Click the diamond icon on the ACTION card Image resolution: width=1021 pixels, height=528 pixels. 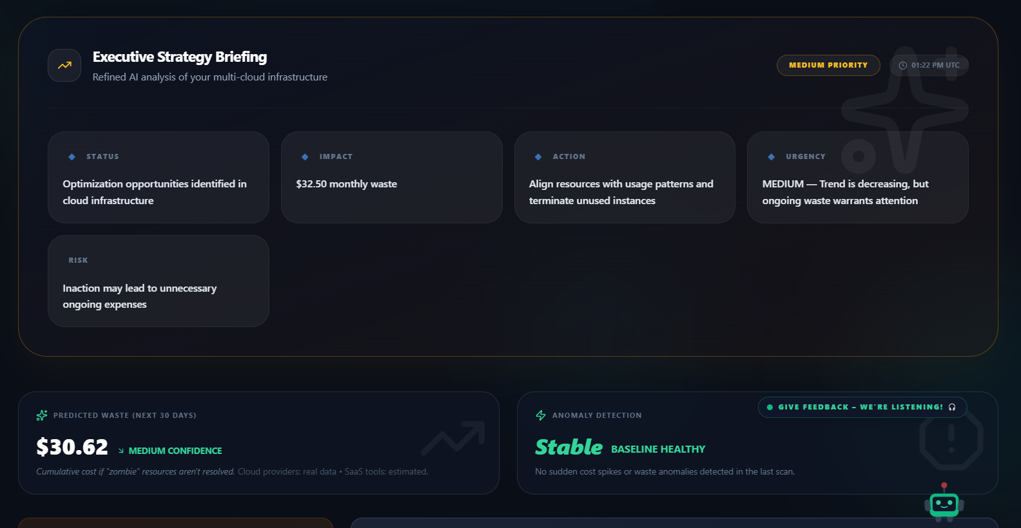click(x=536, y=156)
